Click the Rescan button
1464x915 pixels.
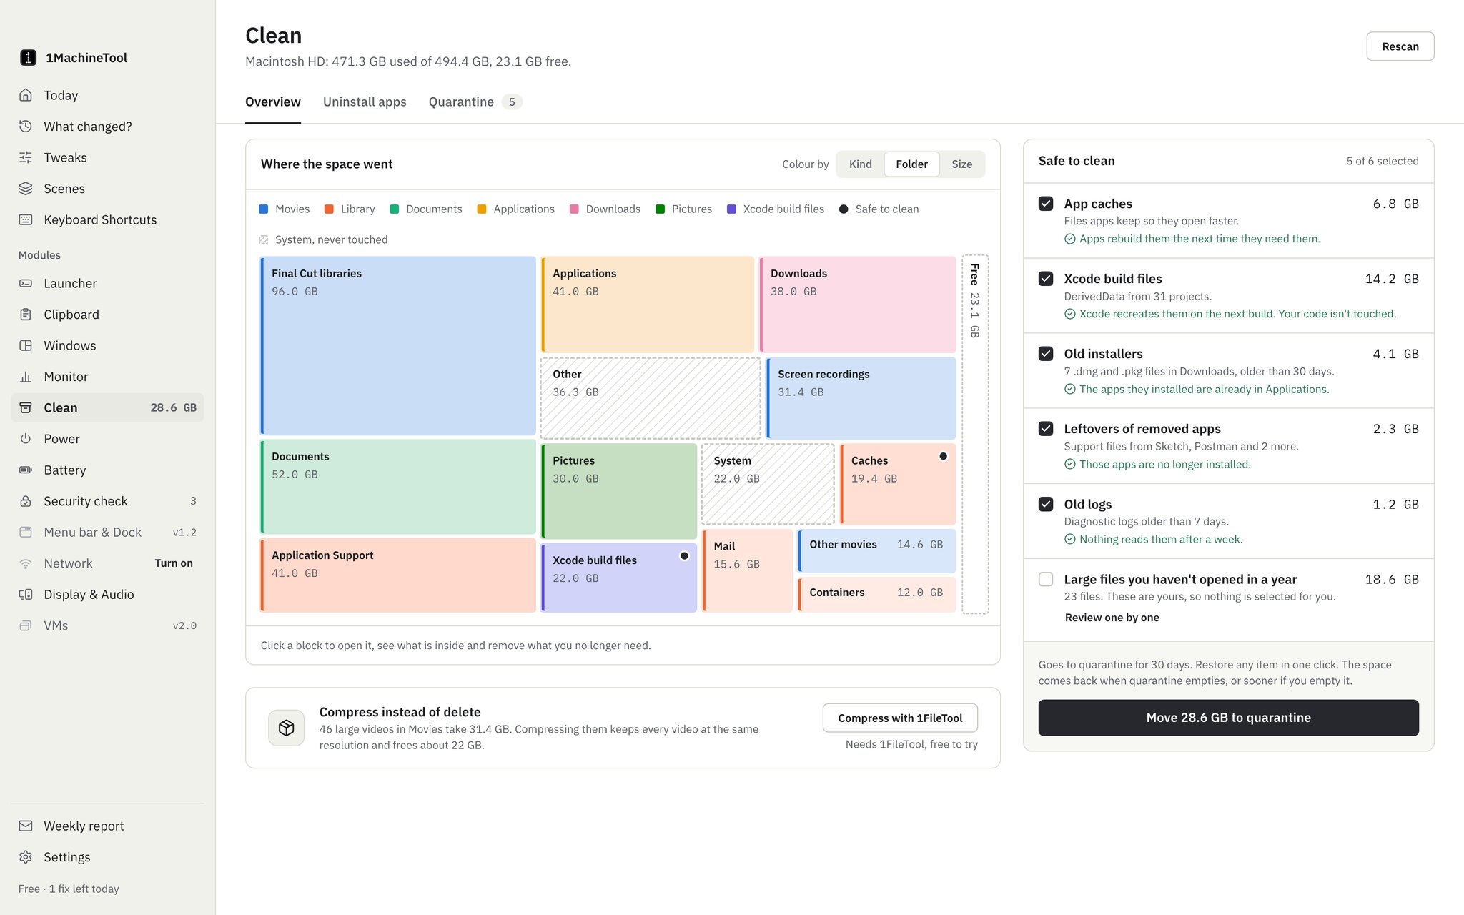1400,46
